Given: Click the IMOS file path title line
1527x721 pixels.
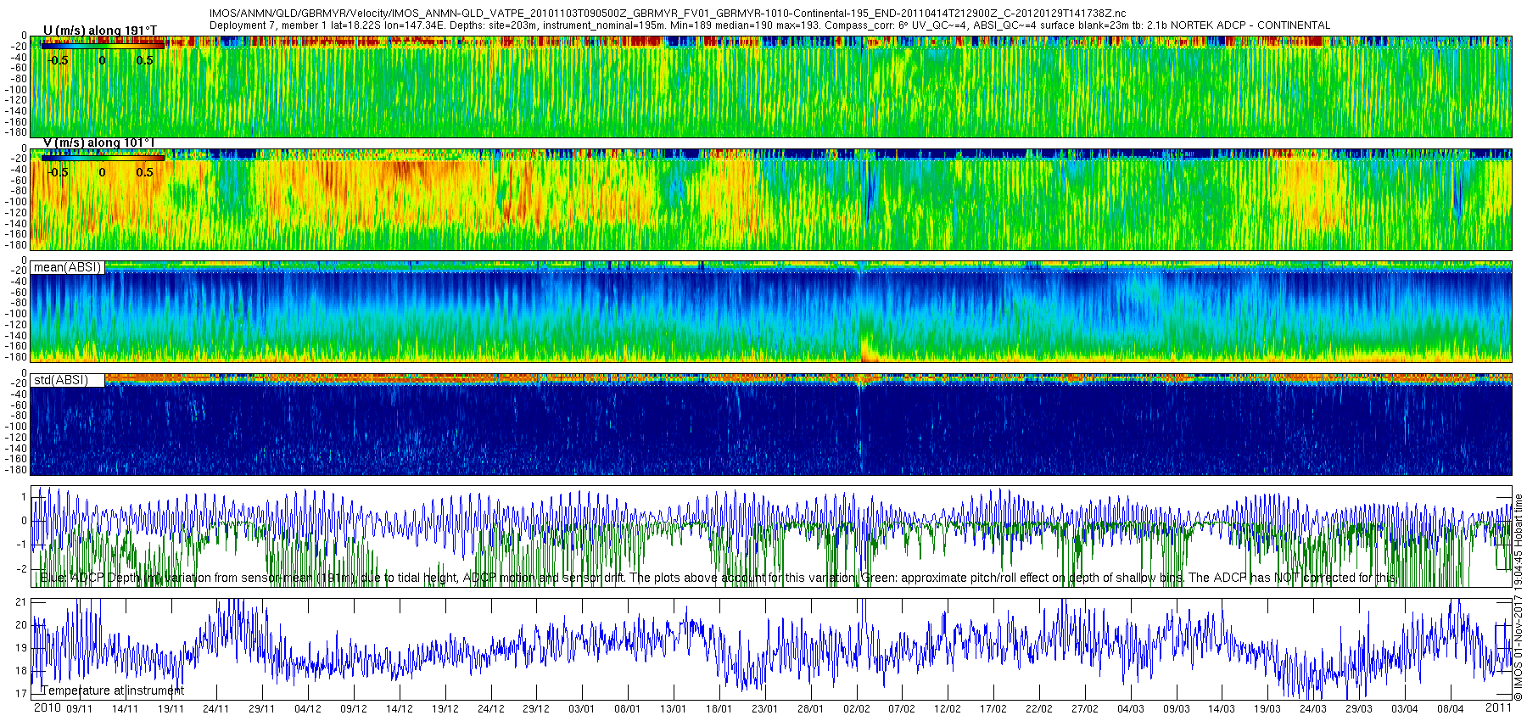Looking at the screenshot, I should 668,14.
